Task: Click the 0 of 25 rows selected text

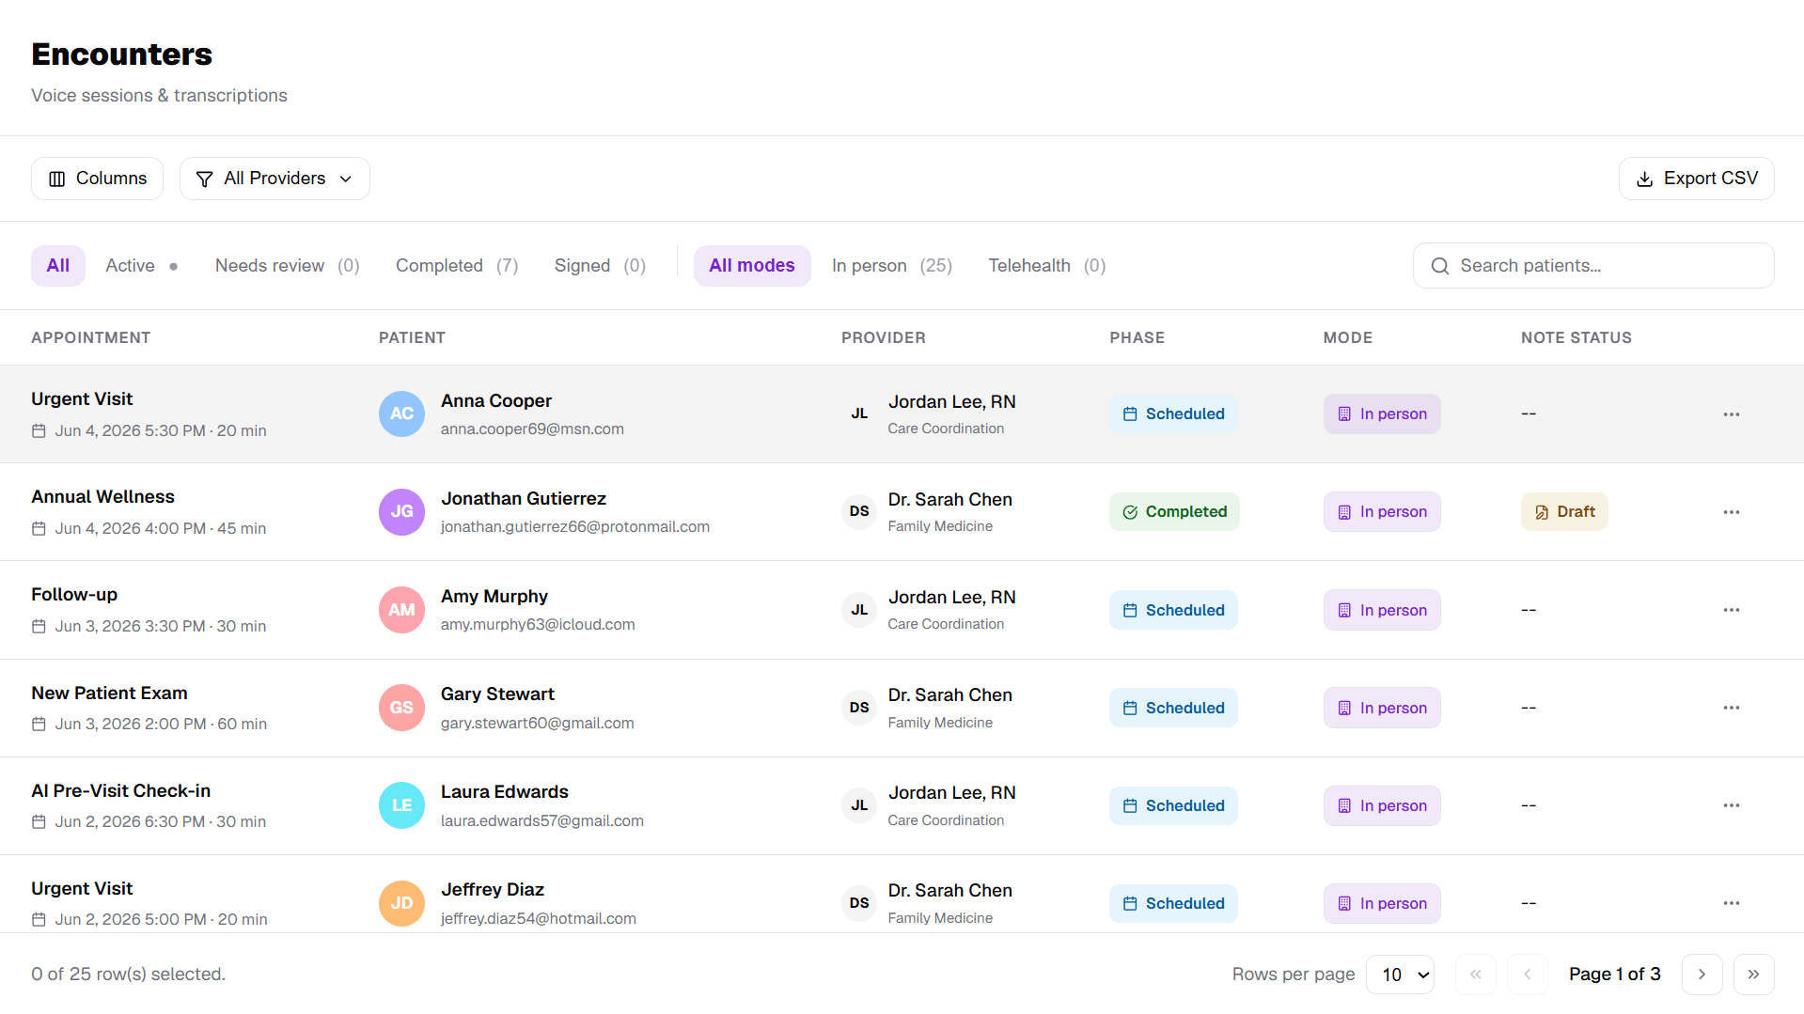Action: tap(128, 975)
